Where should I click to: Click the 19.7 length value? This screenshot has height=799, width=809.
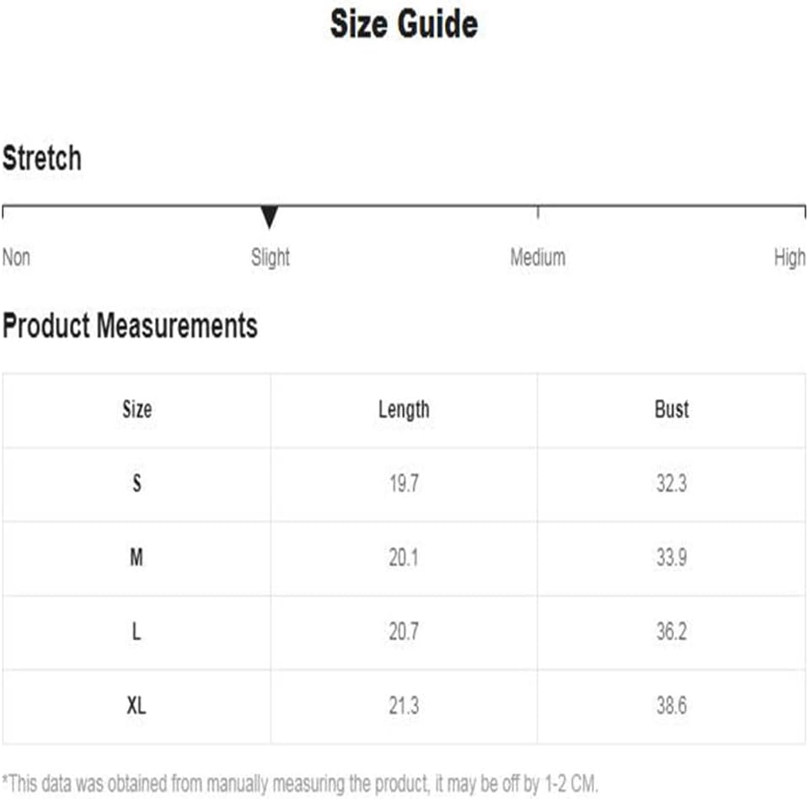(404, 483)
